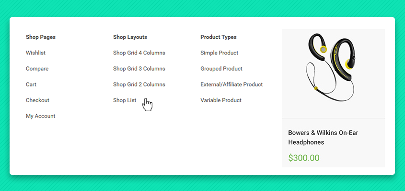
Task: Open the Variable Product example
Action: 221,100
